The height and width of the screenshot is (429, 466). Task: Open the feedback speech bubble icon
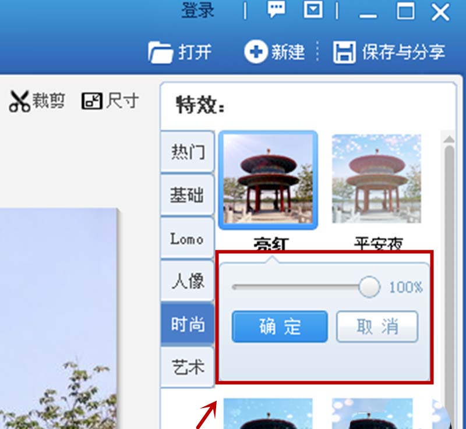pos(276,9)
